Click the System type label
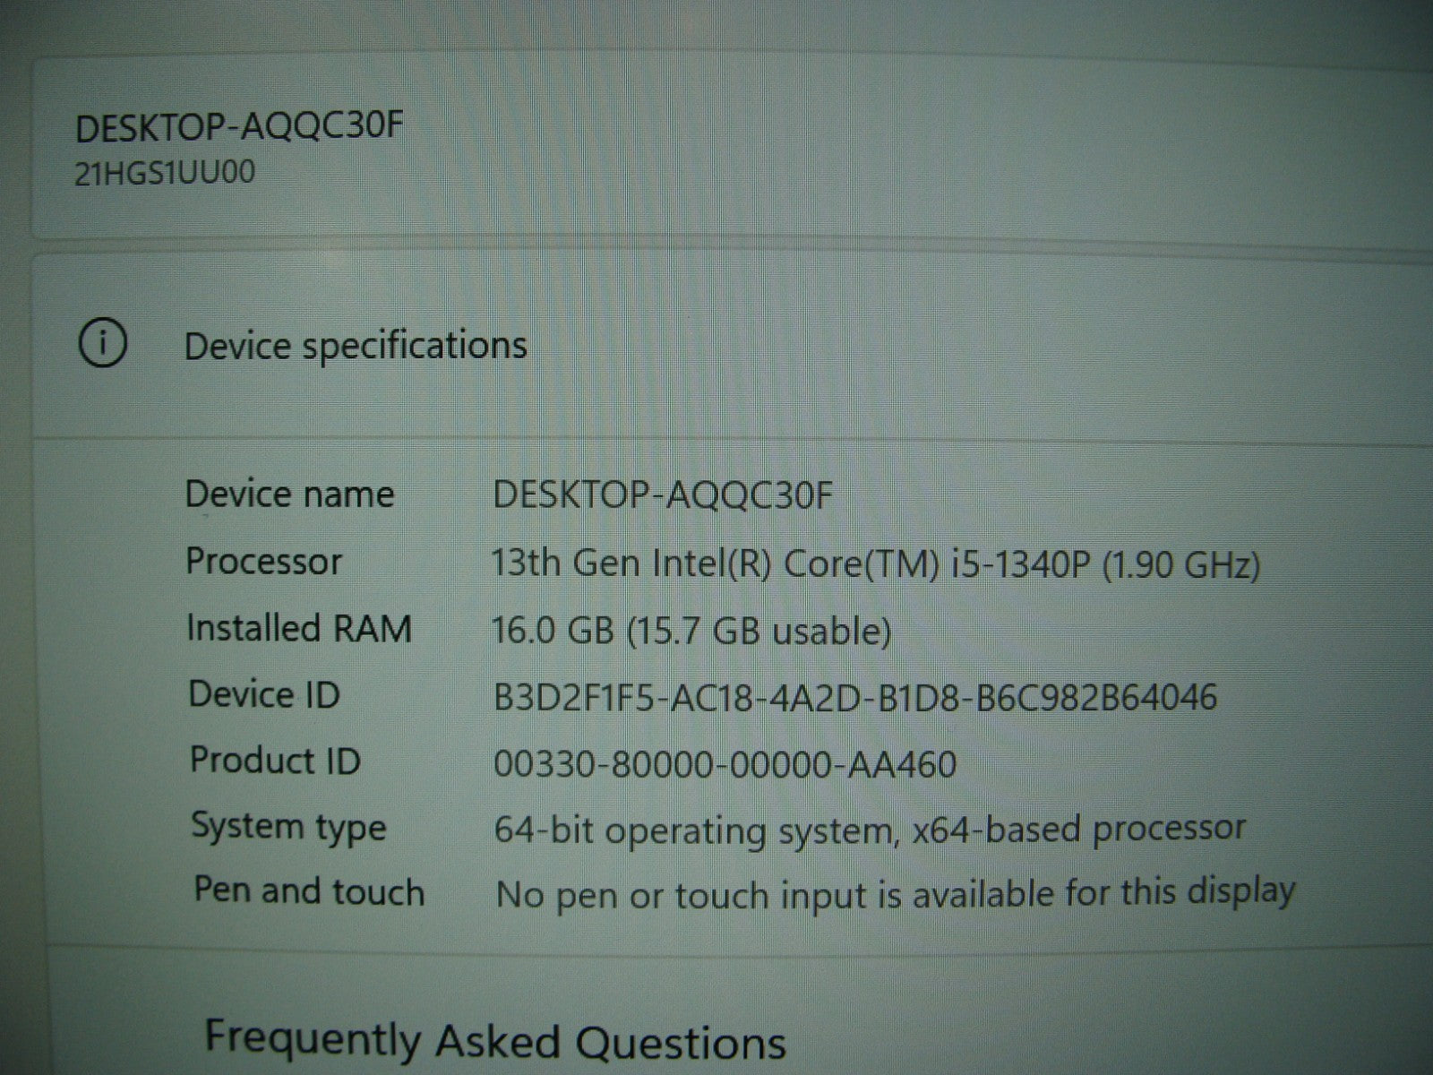The image size is (1433, 1075). (288, 827)
